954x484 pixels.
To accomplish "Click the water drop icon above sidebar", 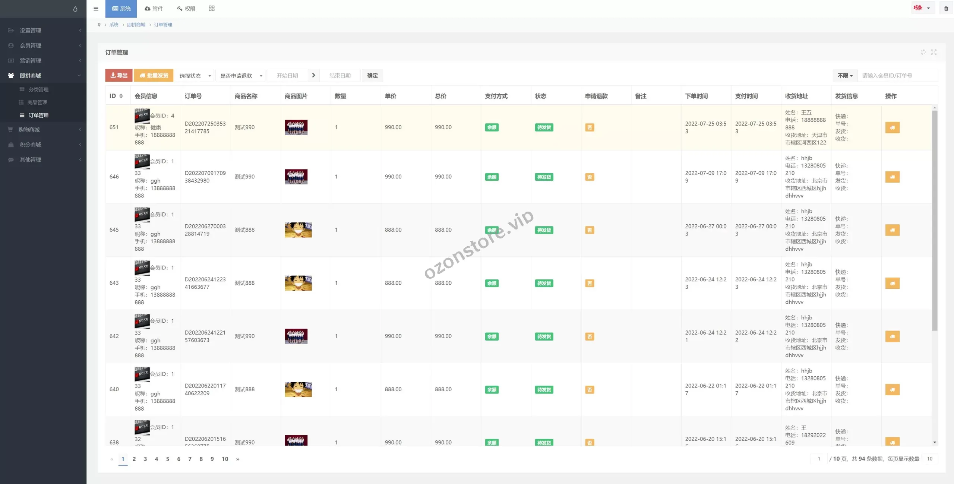I will tap(75, 9).
